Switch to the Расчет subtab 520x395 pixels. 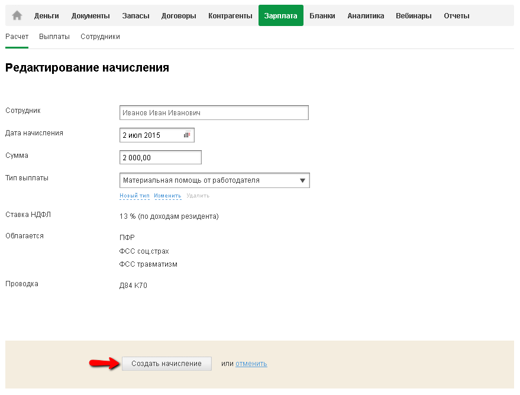click(17, 37)
